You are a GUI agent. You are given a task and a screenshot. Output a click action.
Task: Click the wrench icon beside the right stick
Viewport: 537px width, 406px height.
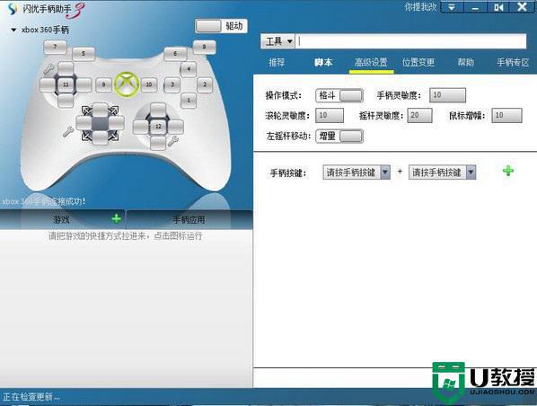coord(173,141)
